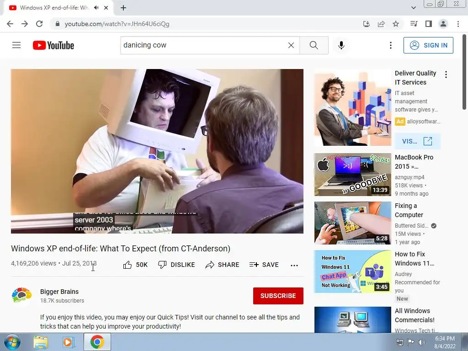The height and width of the screenshot is (351, 468).
Task: Open the YouTube hamburger guide menu
Action: pos(16,45)
